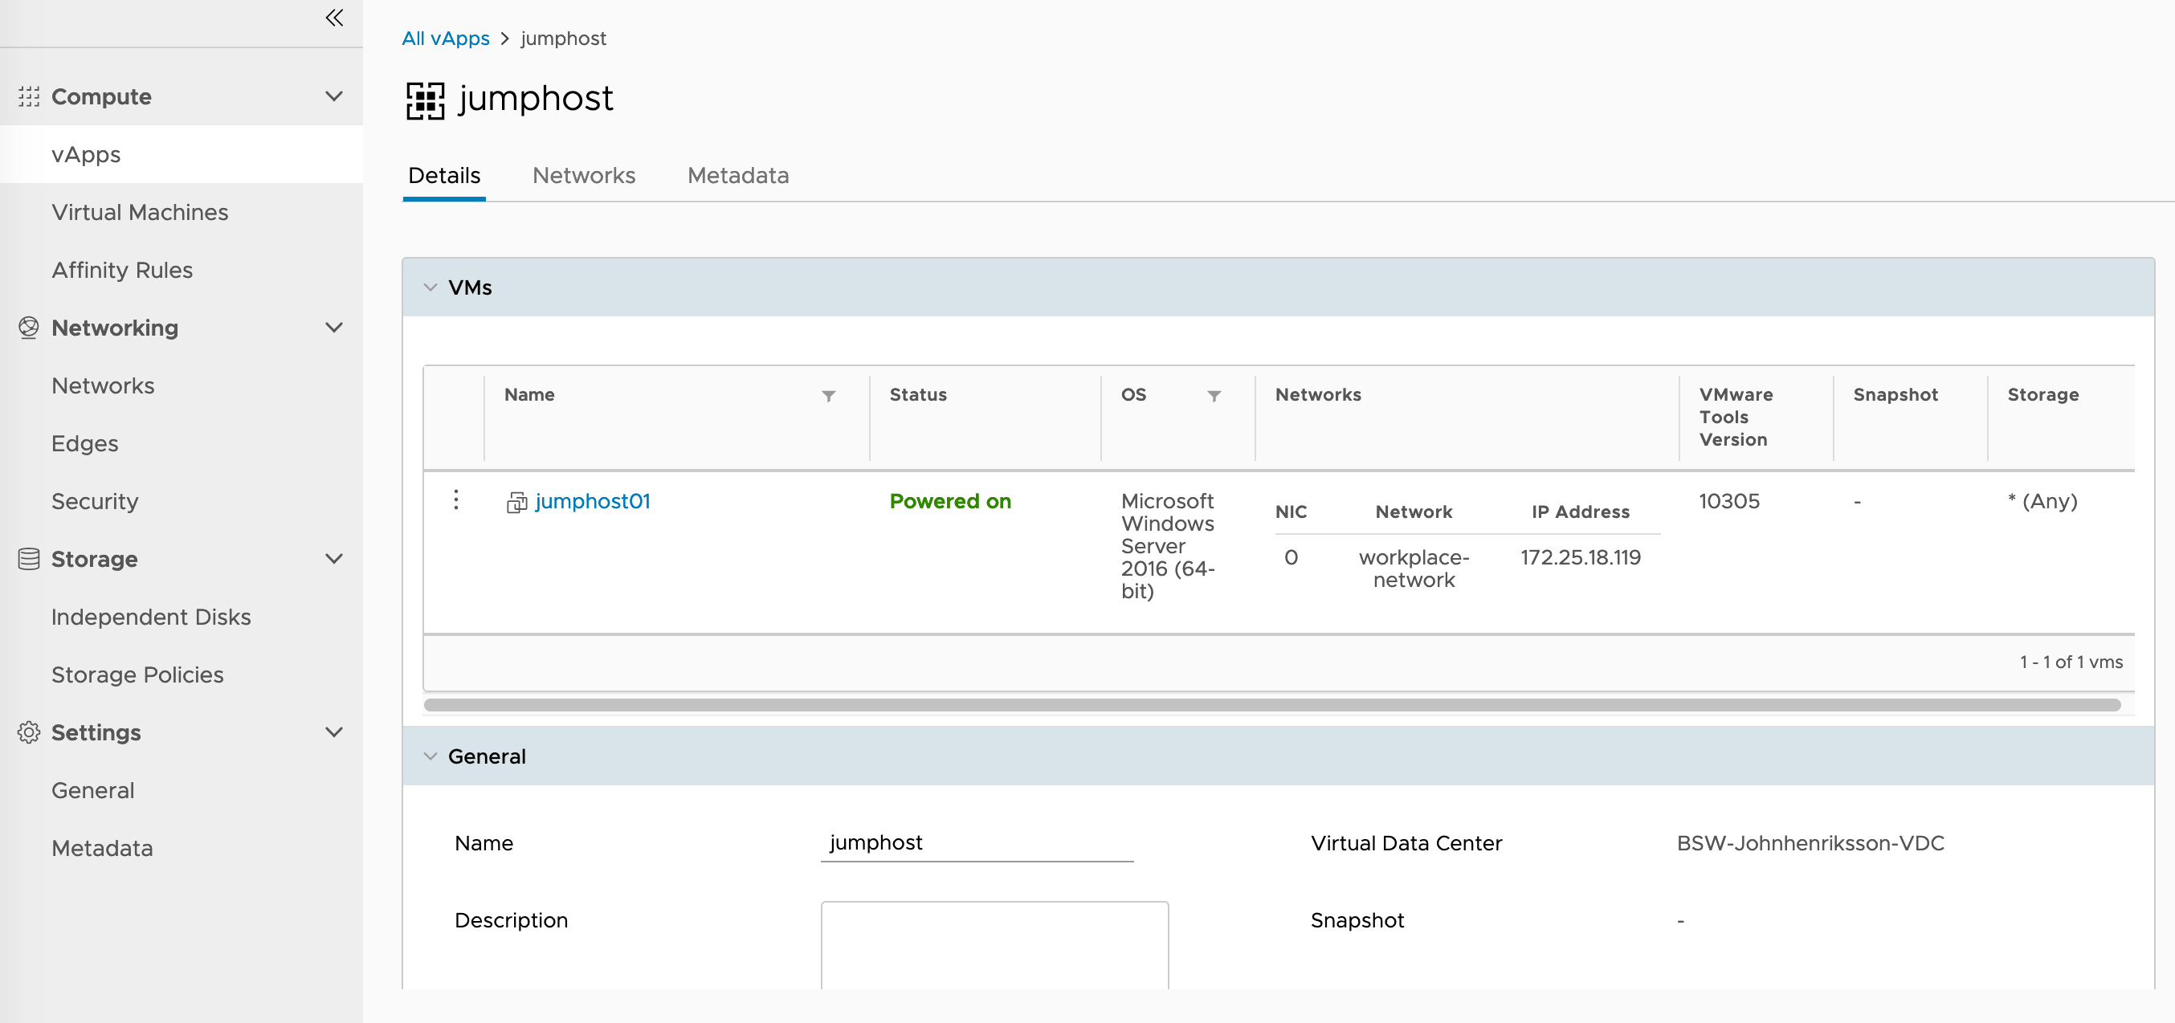
Task: Open the filter icon on OS column
Action: (1214, 395)
